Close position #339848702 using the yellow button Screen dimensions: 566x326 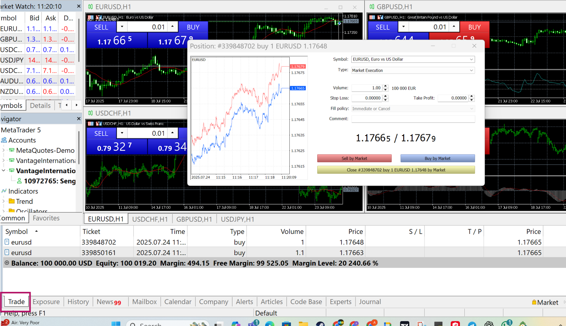pyautogui.click(x=396, y=170)
